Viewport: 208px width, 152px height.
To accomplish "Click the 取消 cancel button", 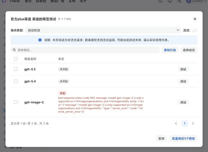I will [161, 139].
